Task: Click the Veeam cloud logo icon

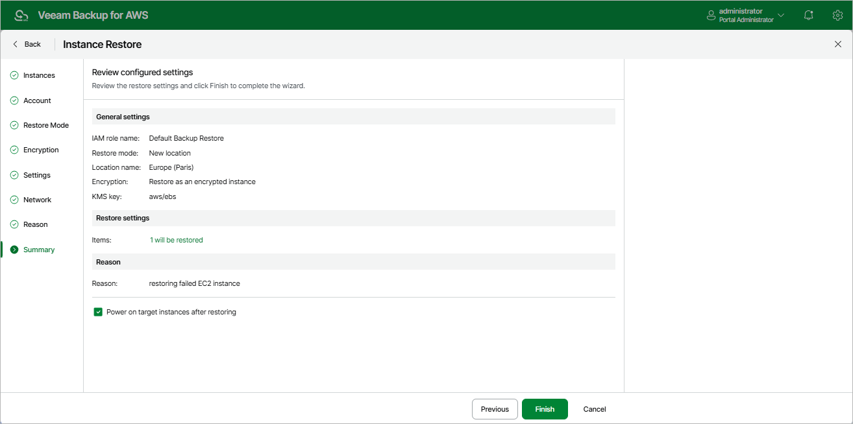Action: pos(21,15)
